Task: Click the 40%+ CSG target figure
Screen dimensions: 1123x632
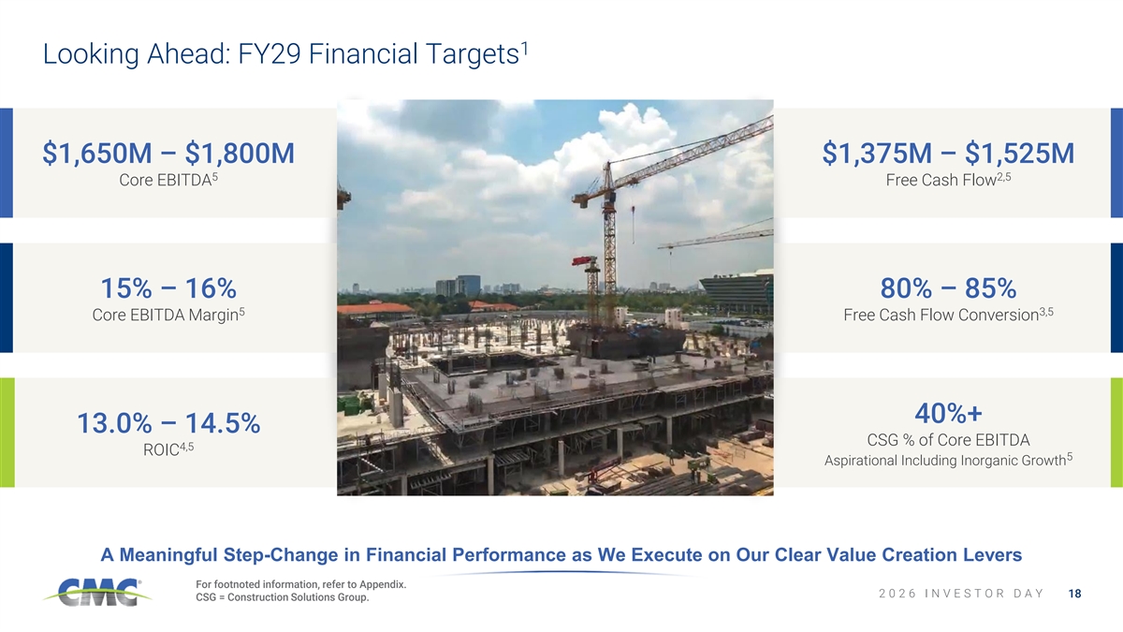Action: (x=948, y=412)
